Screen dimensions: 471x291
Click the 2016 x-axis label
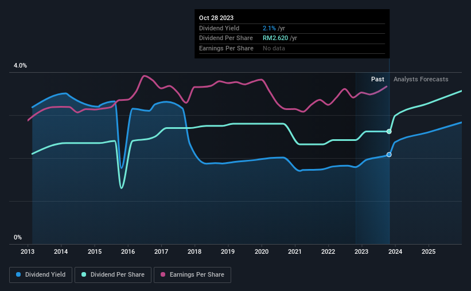(128, 251)
